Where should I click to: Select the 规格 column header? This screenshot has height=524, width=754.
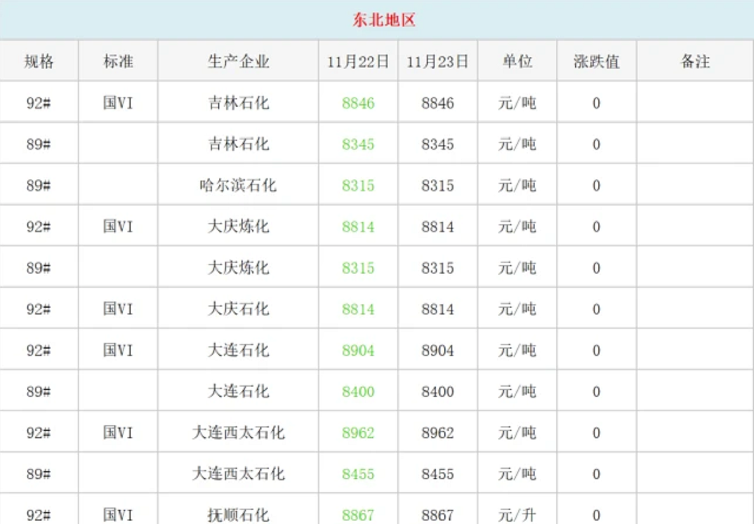(x=39, y=61)
